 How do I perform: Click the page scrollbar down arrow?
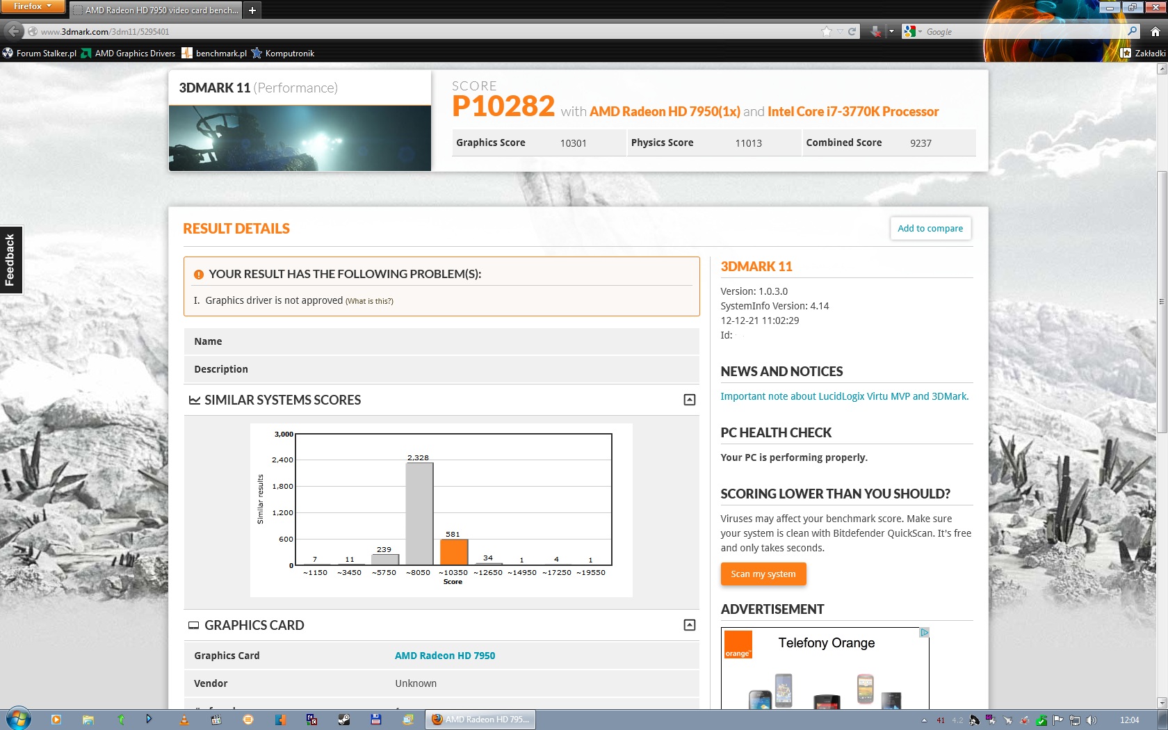[x=1162, y=703]
